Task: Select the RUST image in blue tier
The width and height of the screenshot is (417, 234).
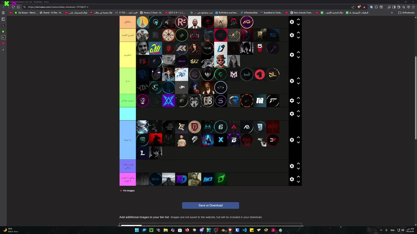Action: pyautogui.click(x=273, y=127)
